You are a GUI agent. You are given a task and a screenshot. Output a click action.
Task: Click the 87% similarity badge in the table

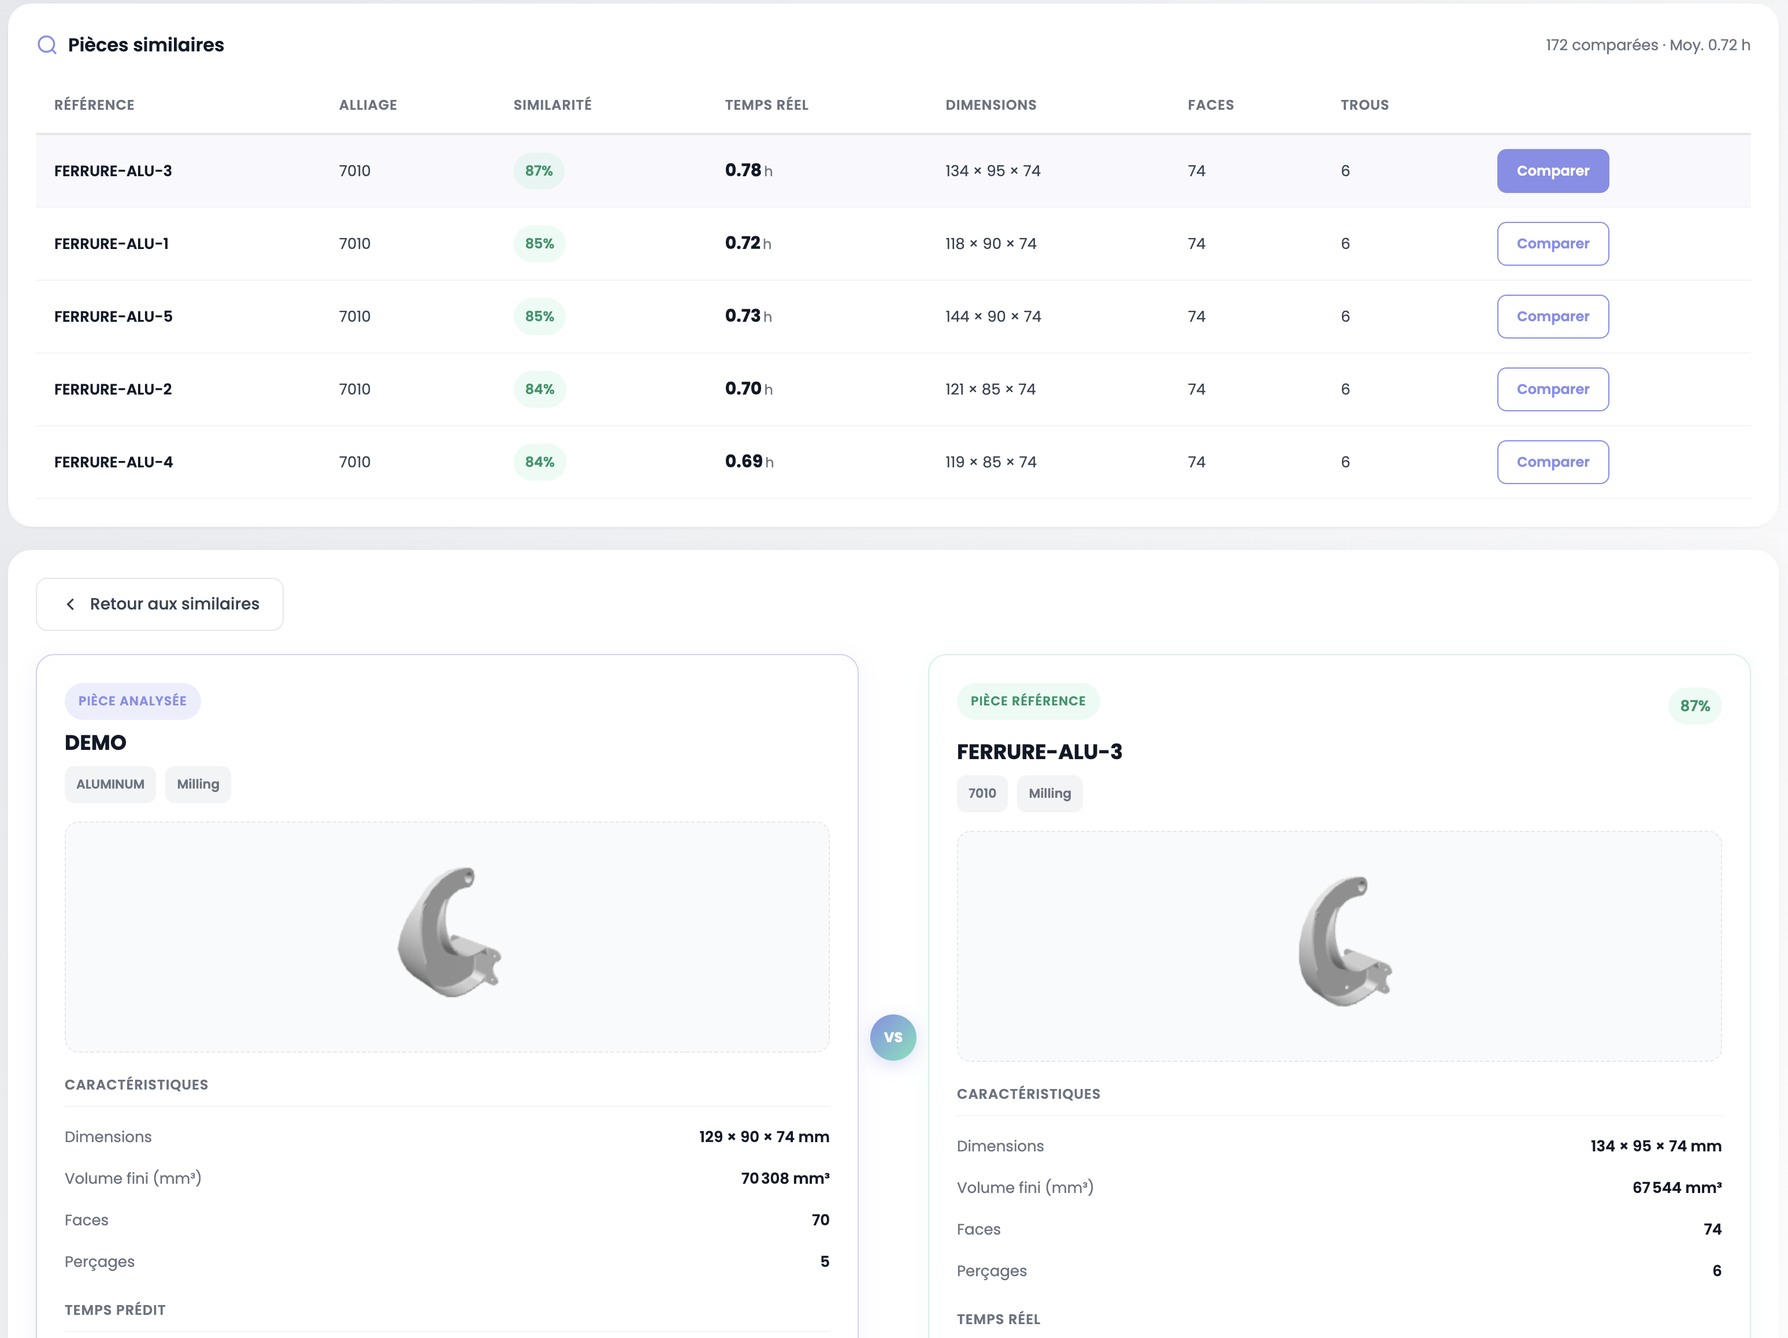point(539,171)
